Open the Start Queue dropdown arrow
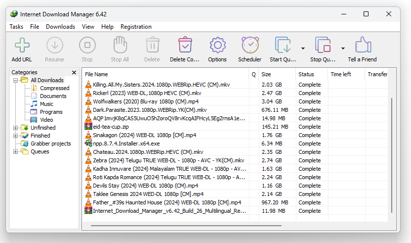411x243 pixels. (x=303, y=49)
